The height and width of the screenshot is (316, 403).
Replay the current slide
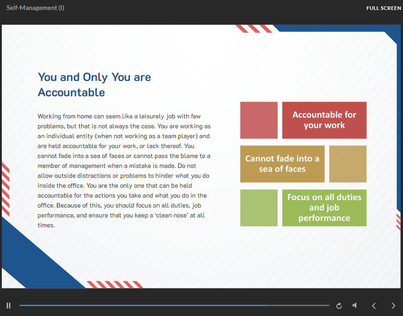[339, 306]
